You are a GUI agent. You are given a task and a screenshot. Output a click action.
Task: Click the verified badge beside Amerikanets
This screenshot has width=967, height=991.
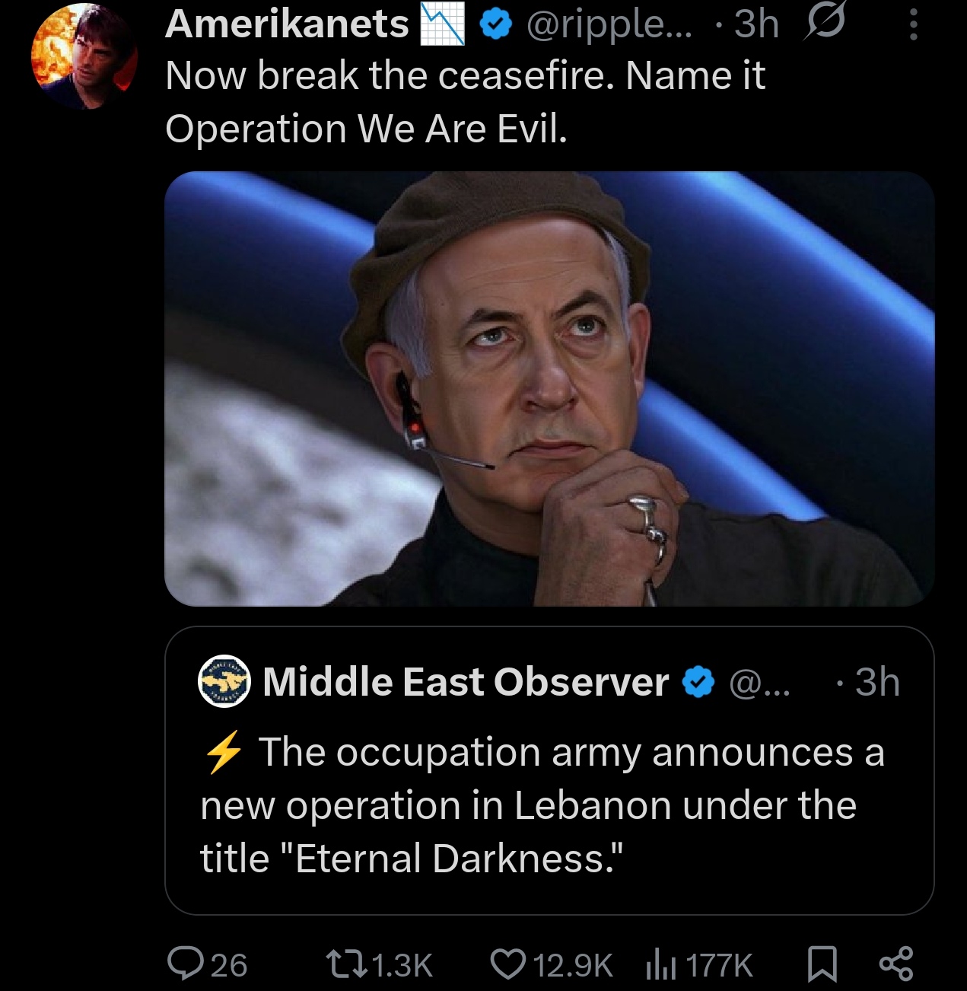pos(495,25)
